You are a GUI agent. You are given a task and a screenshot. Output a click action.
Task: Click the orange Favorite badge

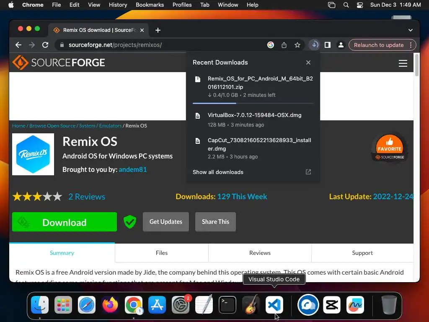390,148
